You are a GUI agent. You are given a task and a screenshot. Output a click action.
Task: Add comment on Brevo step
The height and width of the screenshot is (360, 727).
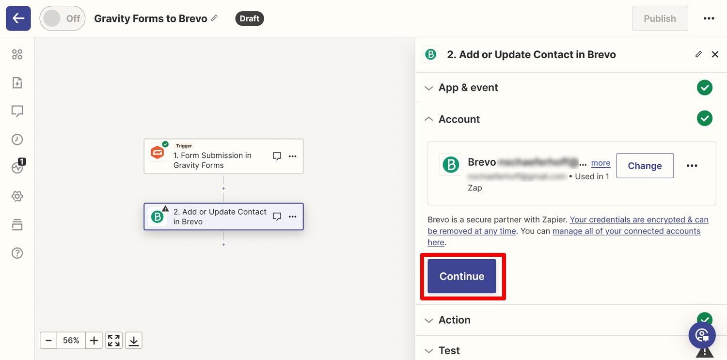(x=277, y=217)
